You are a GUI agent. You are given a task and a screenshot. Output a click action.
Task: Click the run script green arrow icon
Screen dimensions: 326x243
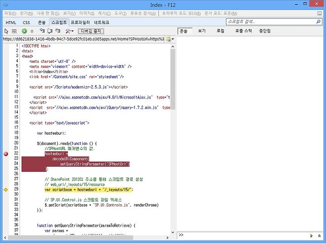(x=312, y=236)
